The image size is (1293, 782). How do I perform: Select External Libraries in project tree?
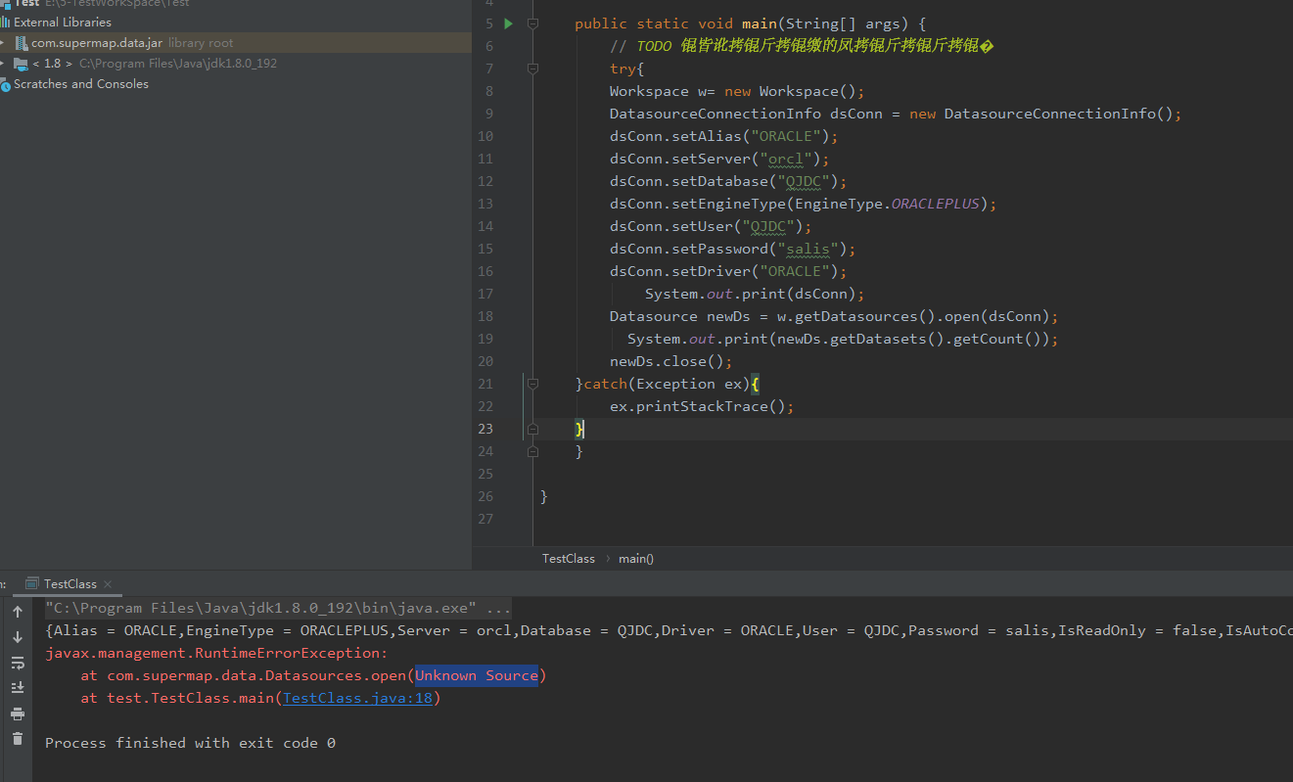point(63,22)
